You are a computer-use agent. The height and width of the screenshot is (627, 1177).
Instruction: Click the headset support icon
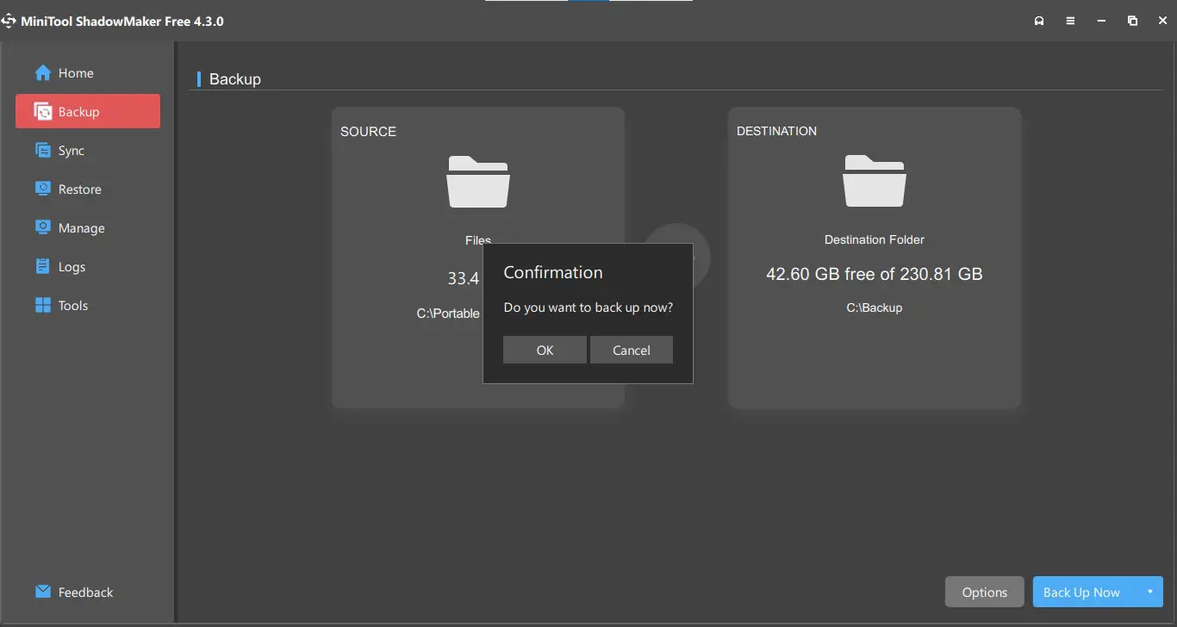coord(1039,21)
